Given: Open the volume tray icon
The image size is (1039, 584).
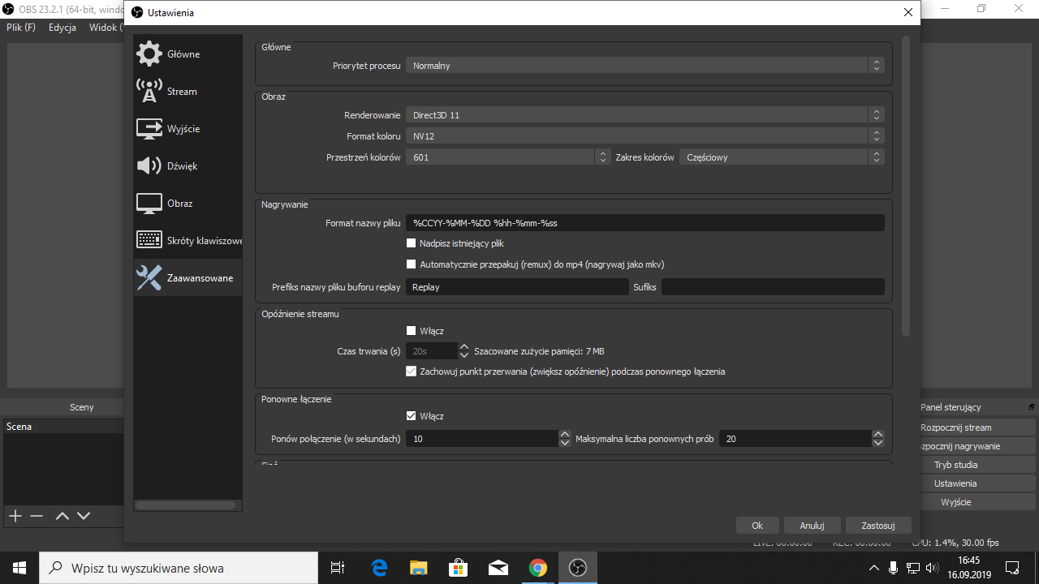Looking at the screenshot, I should pyautogui.click(x=931, y=568).
